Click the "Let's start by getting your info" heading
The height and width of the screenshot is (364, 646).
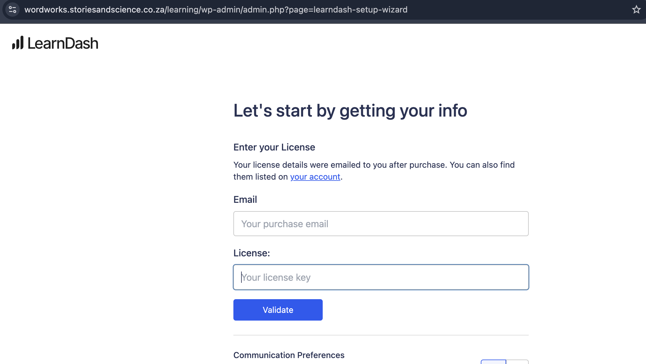pyautogui.click(x=350, y=111)
